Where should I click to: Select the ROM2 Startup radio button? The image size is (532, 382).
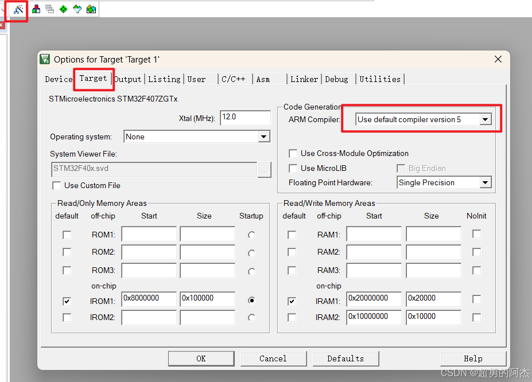pos(251,253)
